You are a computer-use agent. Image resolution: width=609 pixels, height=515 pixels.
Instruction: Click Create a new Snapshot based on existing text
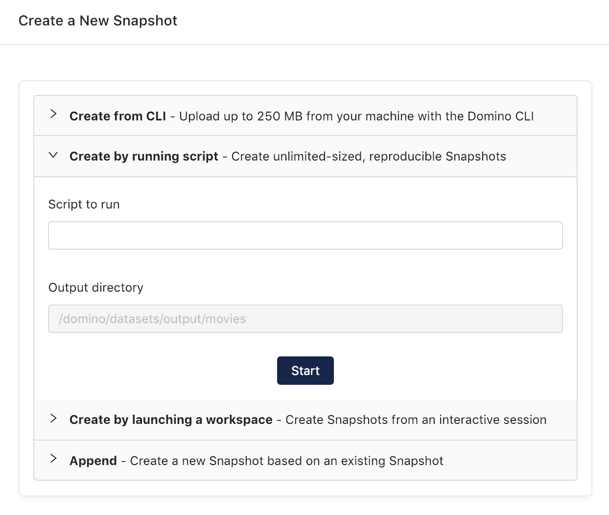[x=287, y=461]
